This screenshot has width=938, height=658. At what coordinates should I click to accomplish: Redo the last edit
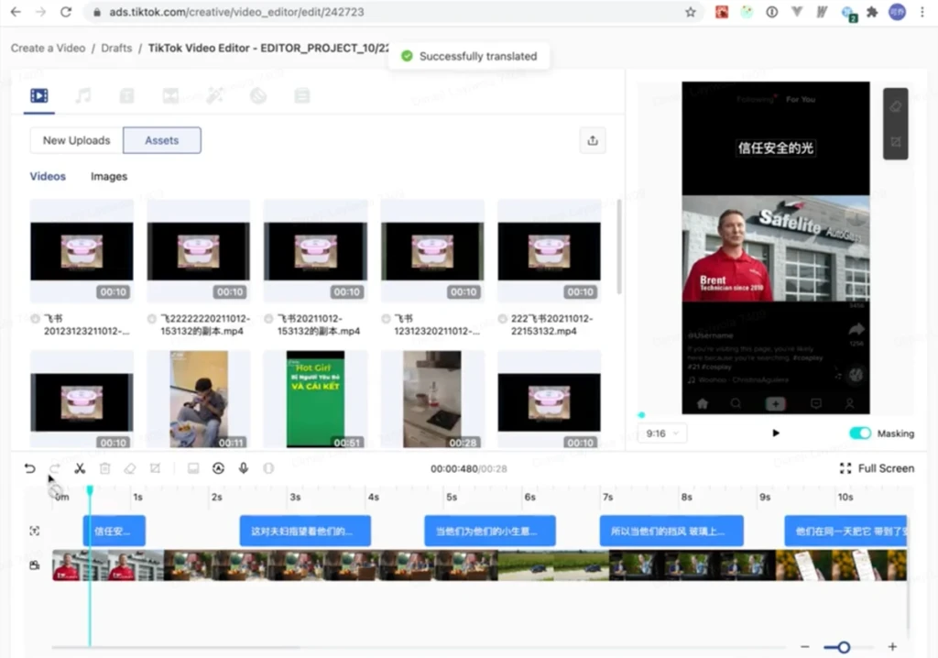pyautogui.click(x=54, y=468)
